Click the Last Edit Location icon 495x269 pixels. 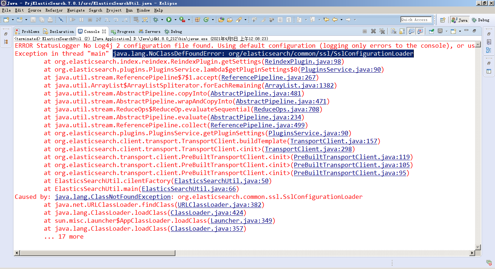click(326, 20)
